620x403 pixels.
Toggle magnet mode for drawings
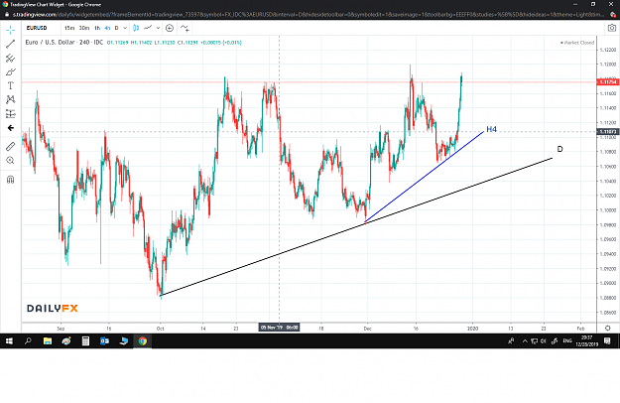click(x=10, y=180)
